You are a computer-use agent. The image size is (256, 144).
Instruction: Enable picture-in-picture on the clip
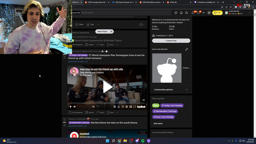[x=131, y=107]
